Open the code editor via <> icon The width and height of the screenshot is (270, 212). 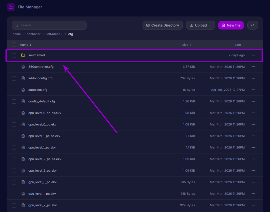[x=252, y=25]
